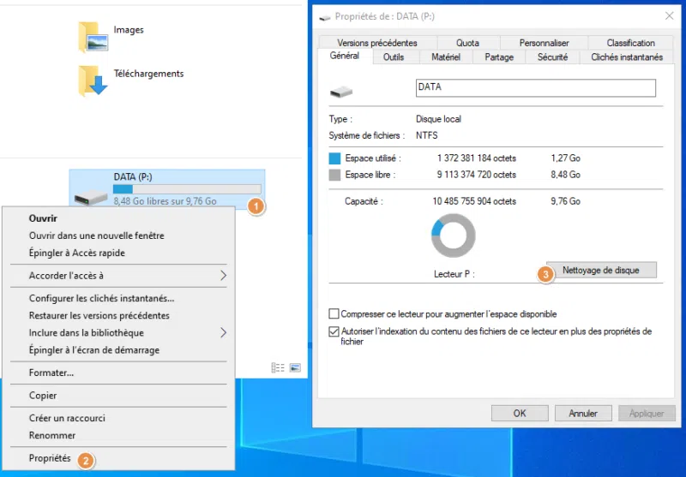Screen dimensions: 686x477
Task: Click '9,76 Go' capacity value in dialog
Action: pyautogui.click(x=566, y=201)
